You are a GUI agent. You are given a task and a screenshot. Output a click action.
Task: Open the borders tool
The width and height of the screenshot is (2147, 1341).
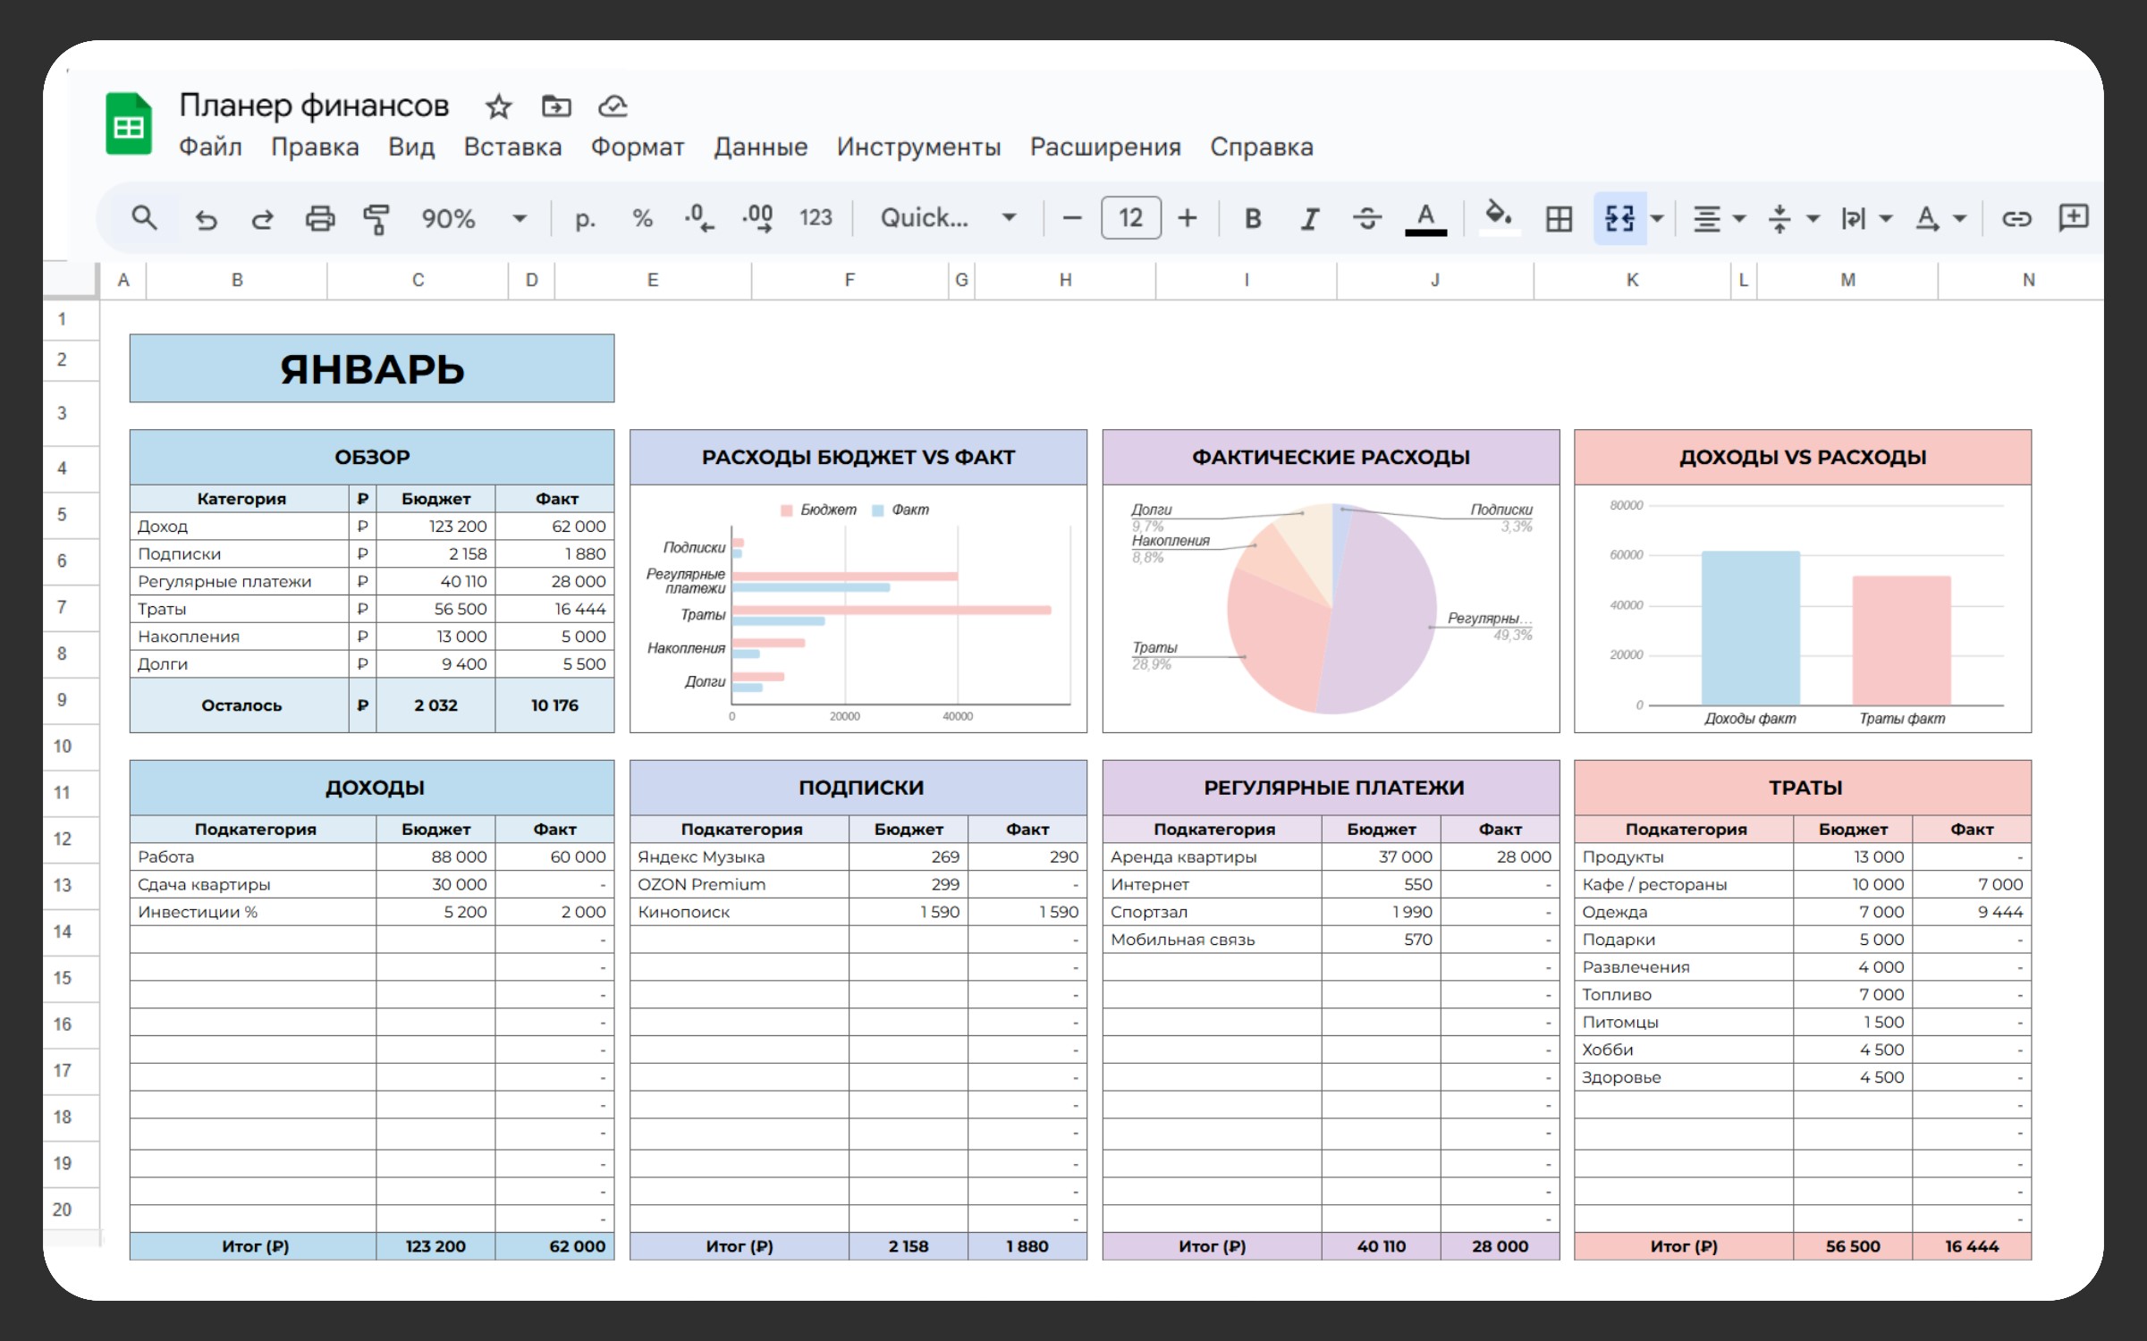pos(1559,218)
